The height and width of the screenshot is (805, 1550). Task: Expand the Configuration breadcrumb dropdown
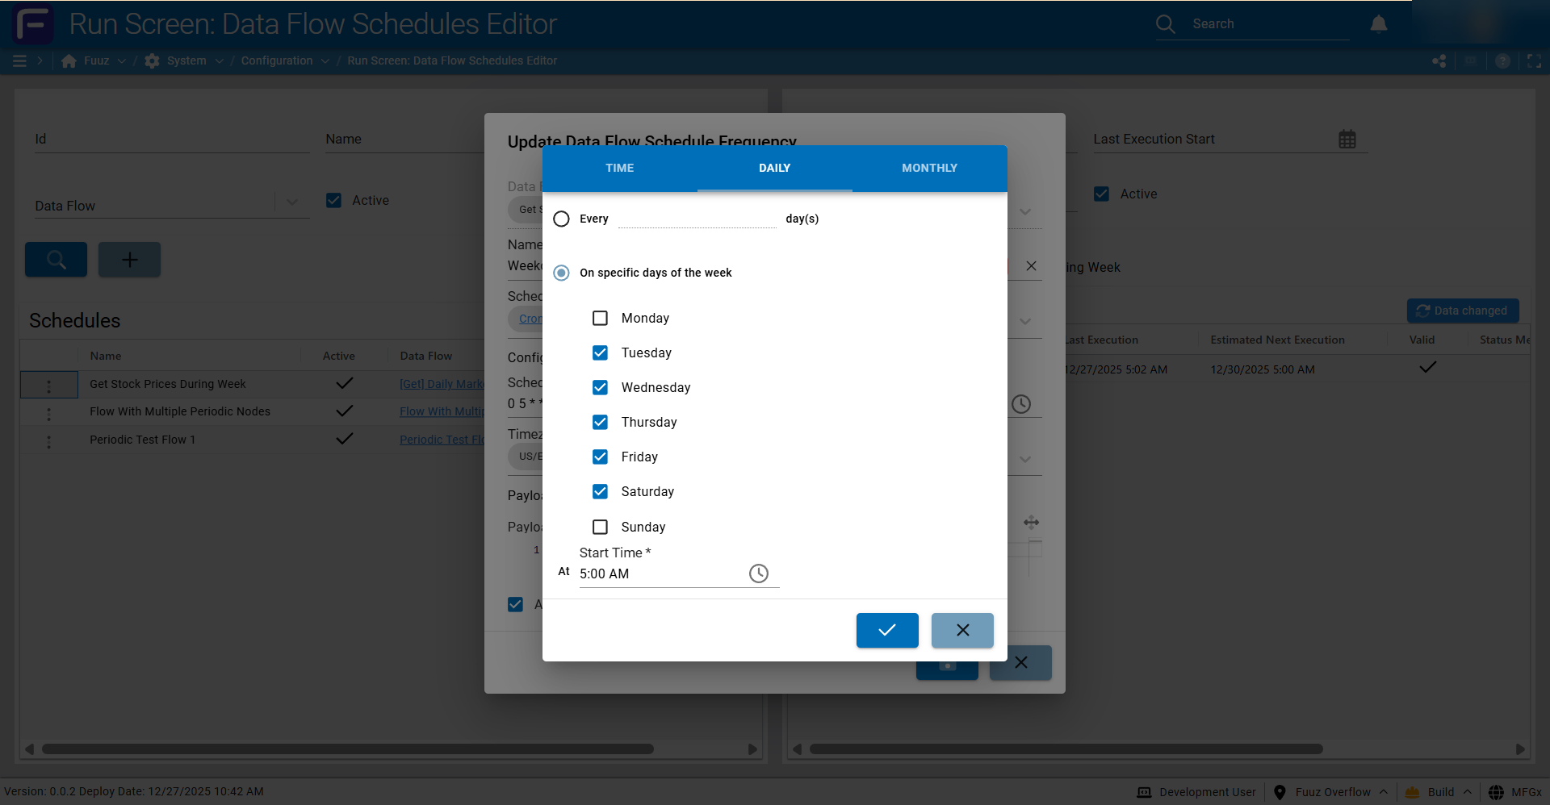coord(325,61)
